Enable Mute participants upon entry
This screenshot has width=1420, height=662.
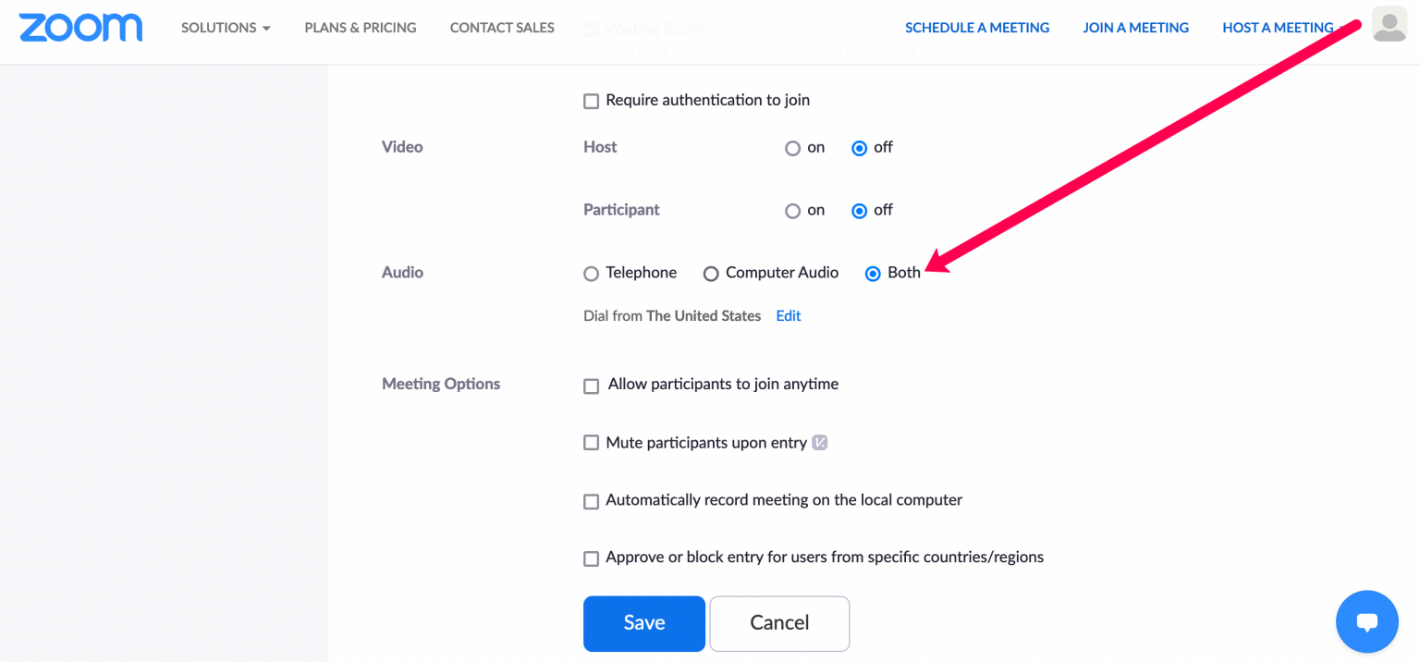click(591, 442)
